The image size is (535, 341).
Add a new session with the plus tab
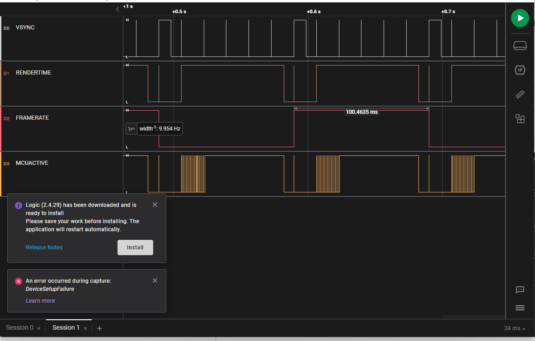coord(99,328)
